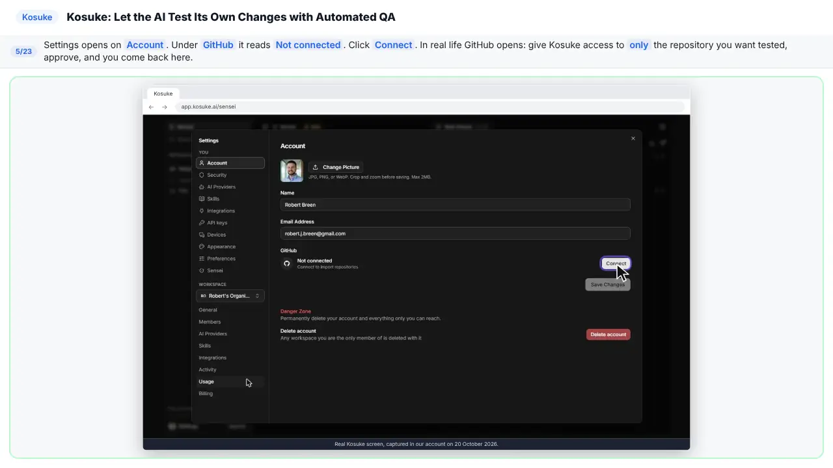Click the red Delete account button
The height and width of the screenshot is (468, 833).
(x=608, y=334)
